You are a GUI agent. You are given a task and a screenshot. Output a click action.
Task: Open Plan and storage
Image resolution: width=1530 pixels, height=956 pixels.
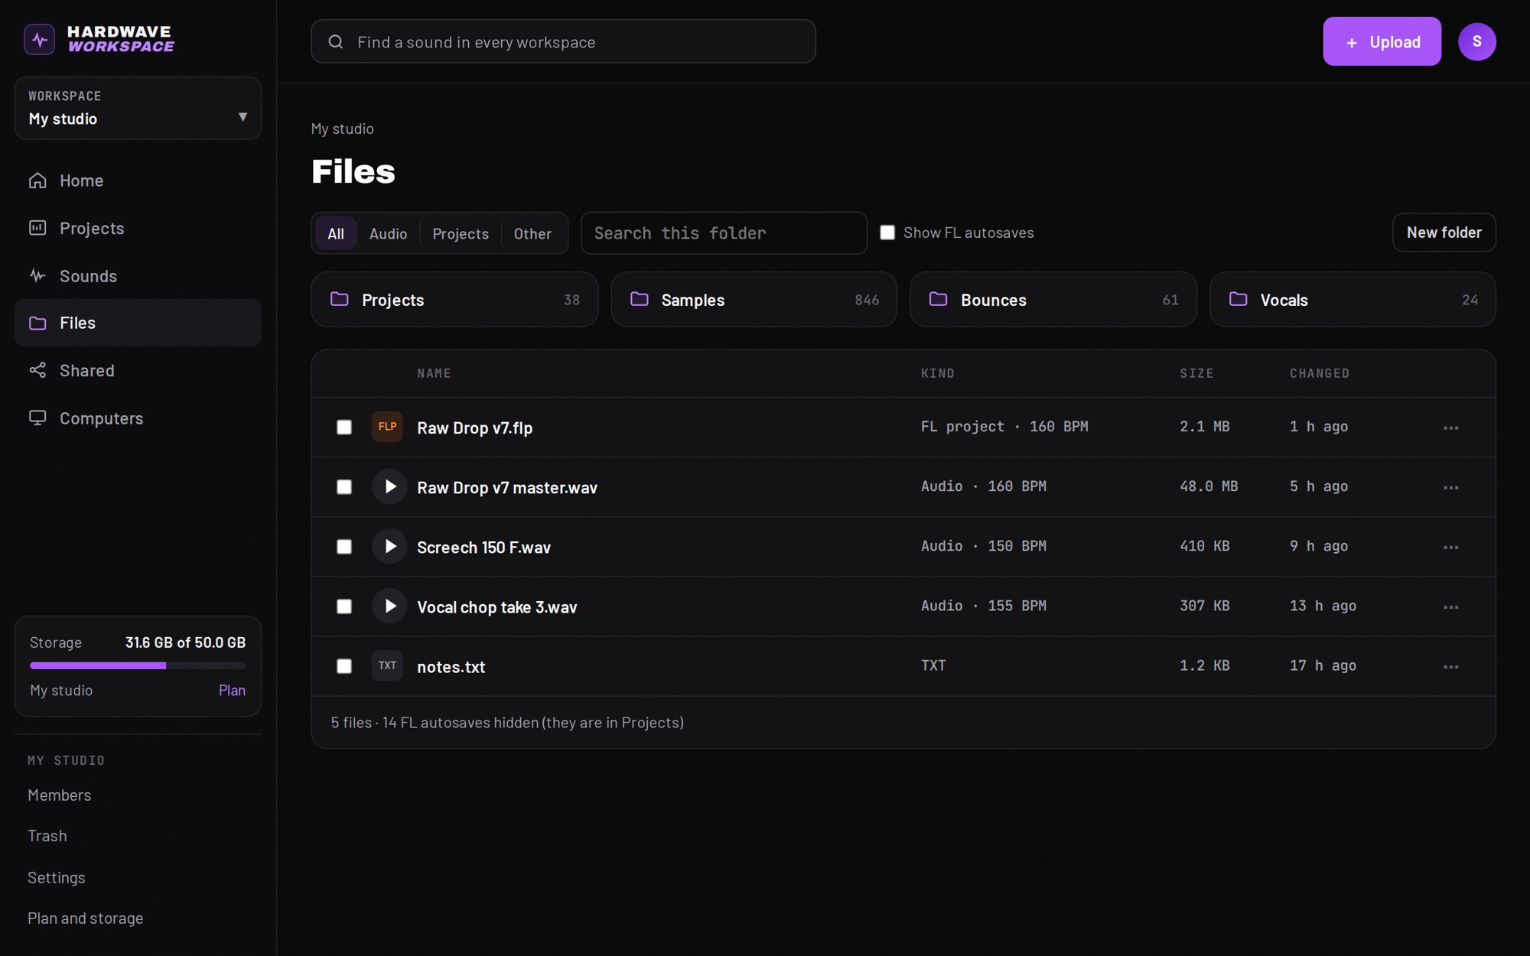pyautogui.click(x=86, y=918)
